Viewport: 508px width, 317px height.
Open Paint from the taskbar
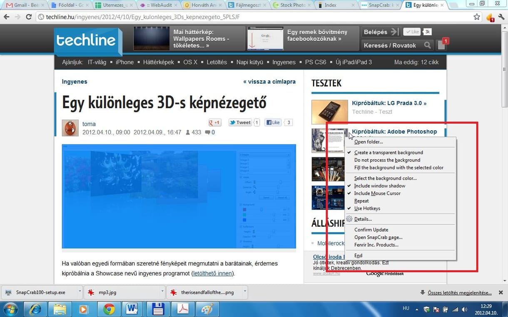pos(207,310)
